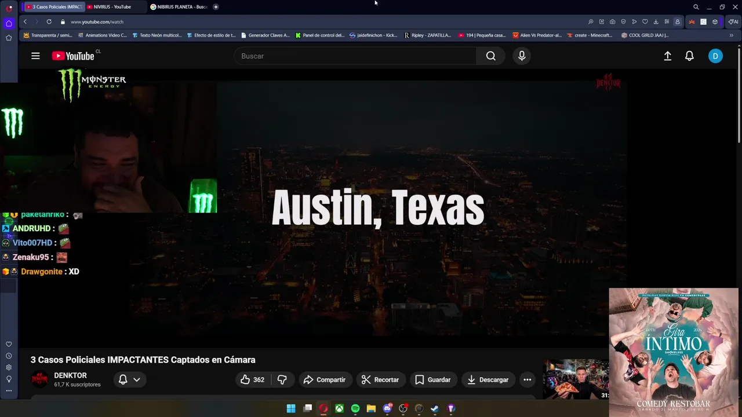Create a clip with Recortar
Image resolution: width=742 pixels, height=417 pixels.
[380, 380]
